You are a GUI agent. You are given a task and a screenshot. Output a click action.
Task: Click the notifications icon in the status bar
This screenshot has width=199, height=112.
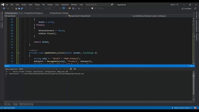coord(195,108)
